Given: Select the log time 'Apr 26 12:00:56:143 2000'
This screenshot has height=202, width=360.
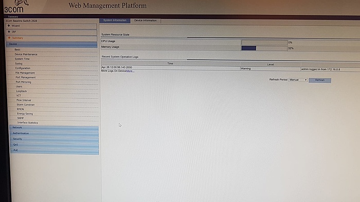Looking at the screenshot, I should click(117, 67).
